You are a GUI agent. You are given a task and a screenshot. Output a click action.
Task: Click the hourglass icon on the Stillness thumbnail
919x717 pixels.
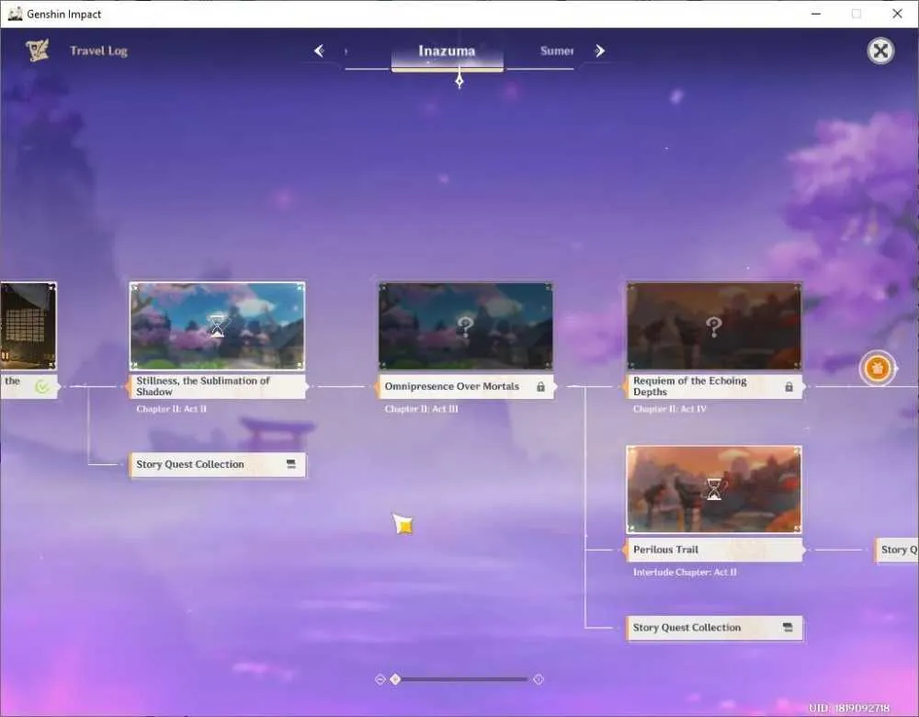click(x=218, y=324)
